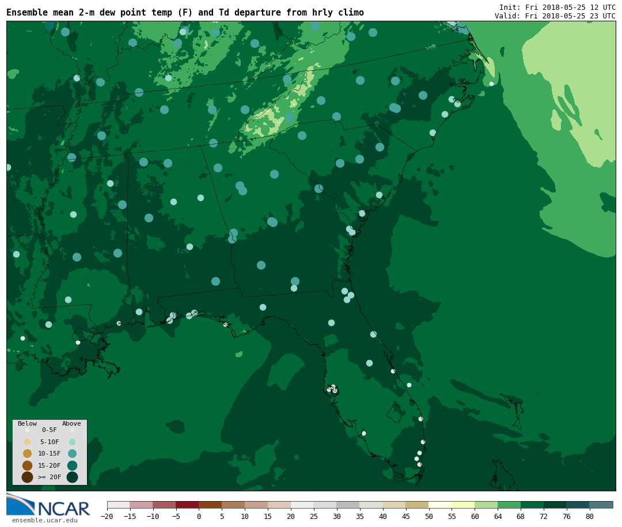Select the map title text
The image size is (622, 527).
185,12
